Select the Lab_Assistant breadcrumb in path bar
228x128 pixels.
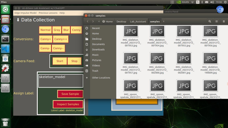click(138, 22)
